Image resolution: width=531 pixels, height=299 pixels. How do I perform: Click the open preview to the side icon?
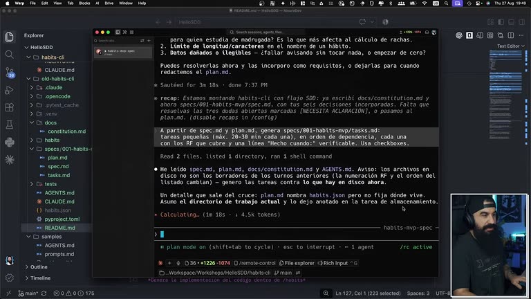pos(480,35)
